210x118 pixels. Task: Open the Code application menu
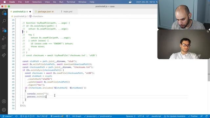[12, 2]
